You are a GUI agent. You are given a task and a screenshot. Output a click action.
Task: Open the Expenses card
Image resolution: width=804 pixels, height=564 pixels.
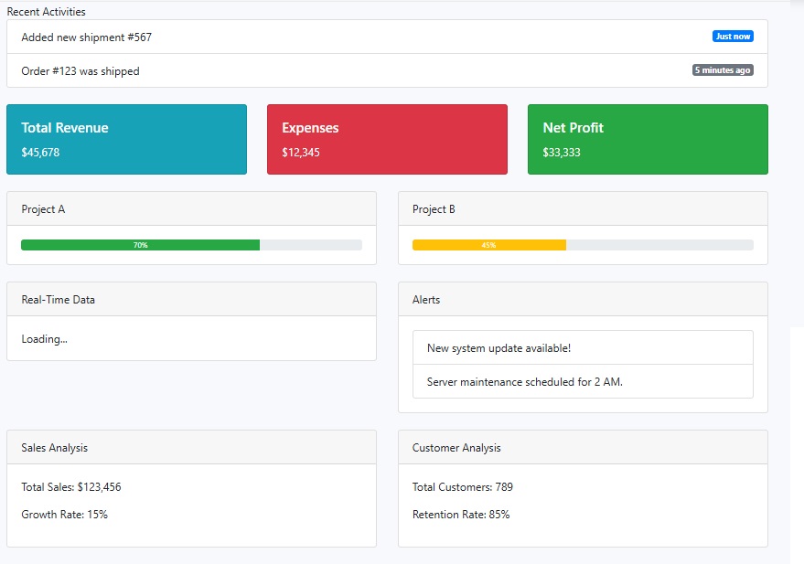pyautogui.click(x=387, y=139)
